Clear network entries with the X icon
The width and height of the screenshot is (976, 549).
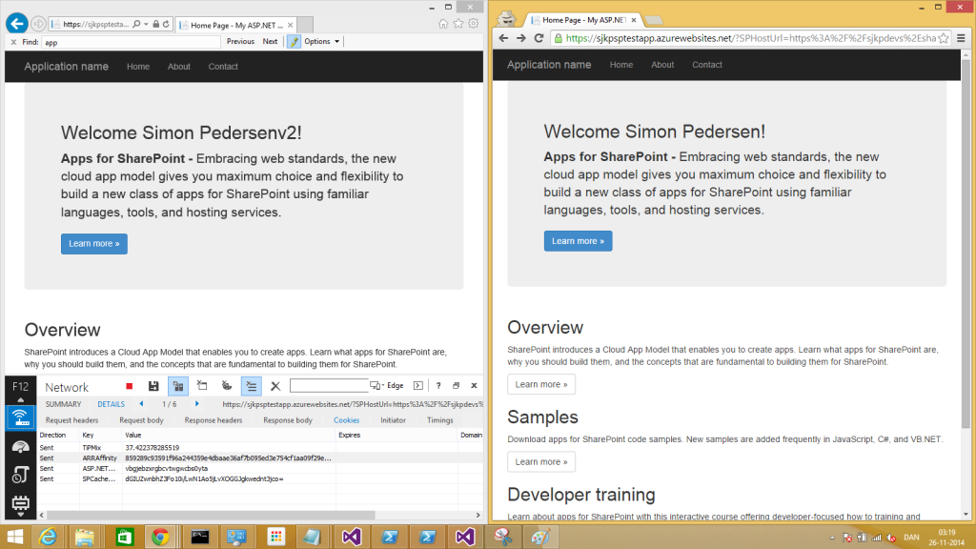275,386
